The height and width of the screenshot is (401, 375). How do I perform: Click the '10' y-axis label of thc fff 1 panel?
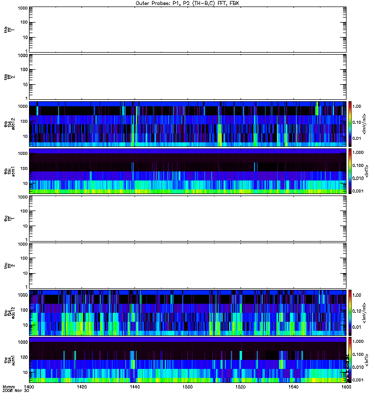(25, 227)
